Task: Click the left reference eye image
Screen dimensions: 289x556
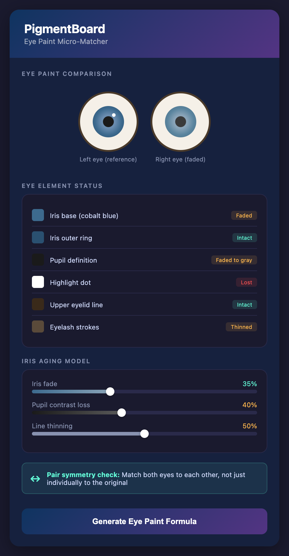Action: [108, 122]
